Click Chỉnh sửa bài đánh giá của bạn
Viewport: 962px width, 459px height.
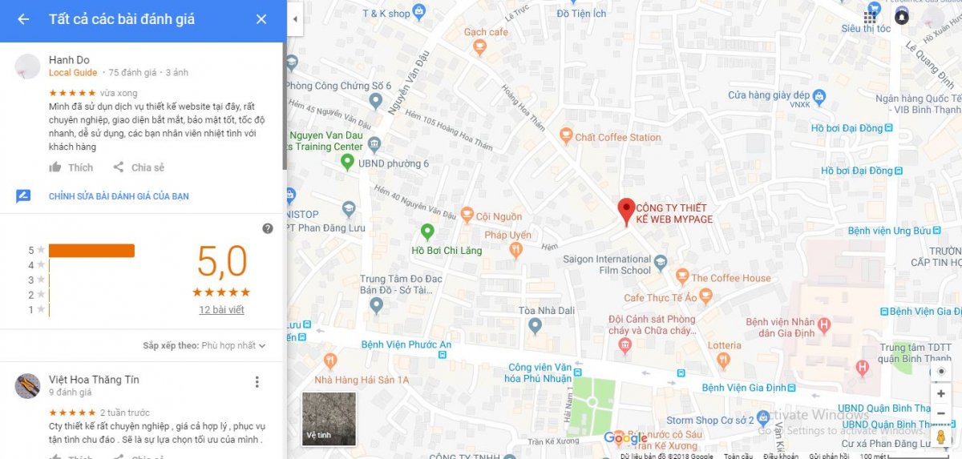[x=119, y=196]
